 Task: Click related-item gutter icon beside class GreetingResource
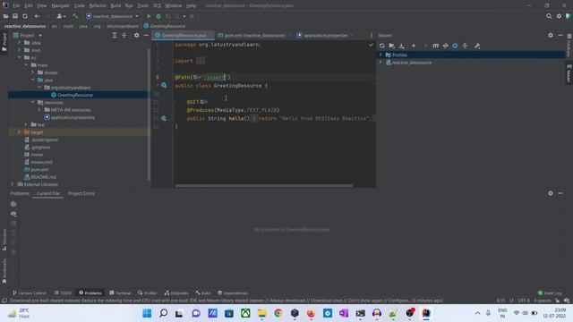(x=164, y=85)
